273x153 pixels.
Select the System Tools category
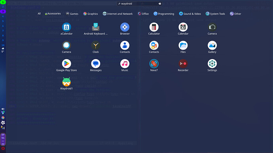[215, 14]
